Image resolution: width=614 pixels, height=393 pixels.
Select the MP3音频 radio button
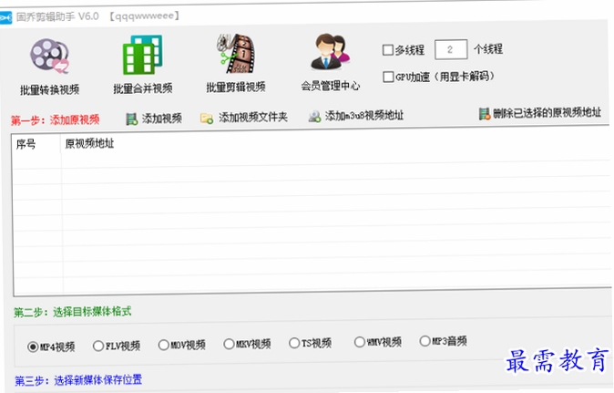(x=425, y=341)
